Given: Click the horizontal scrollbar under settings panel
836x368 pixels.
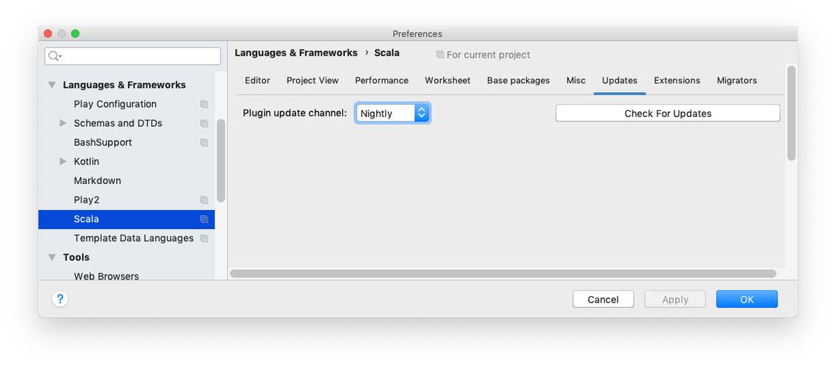Looking at the screenshot, I should 503,274.
